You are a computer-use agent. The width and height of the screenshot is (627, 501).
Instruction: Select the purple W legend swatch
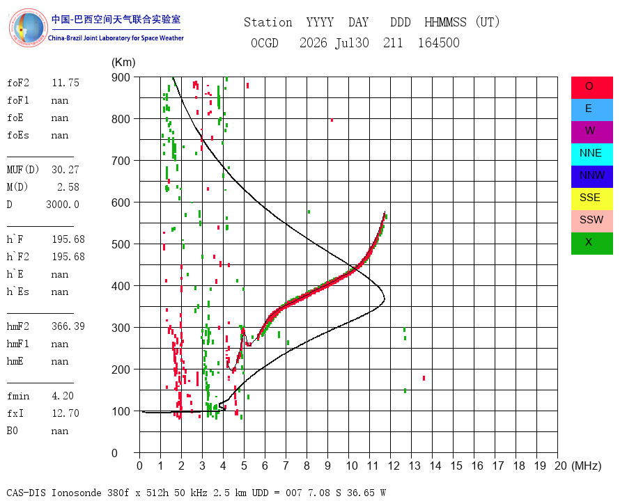point(591,132)
